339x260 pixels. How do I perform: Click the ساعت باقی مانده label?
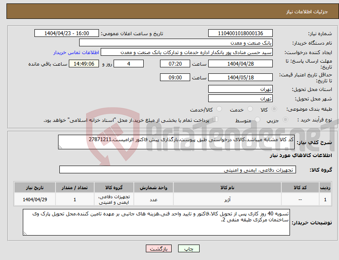[48, 64]
